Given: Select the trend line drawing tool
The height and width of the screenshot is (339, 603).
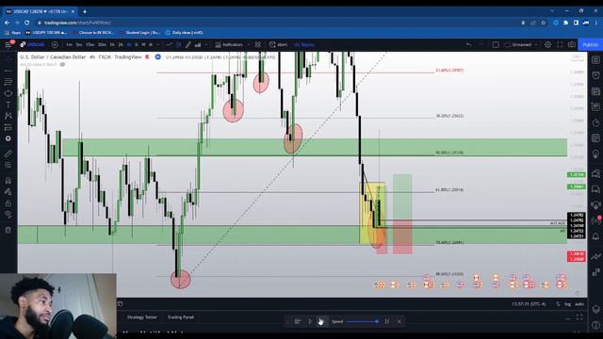Looking at the screenshot, I should [8, 71].
